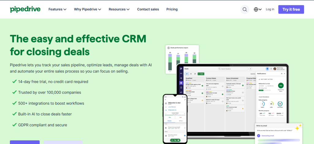The width and height of the screenshot is (314, 144).
Task: Tap the back arrow in the phone mockup
Action: pyautogui.click(x=165, y=99)
